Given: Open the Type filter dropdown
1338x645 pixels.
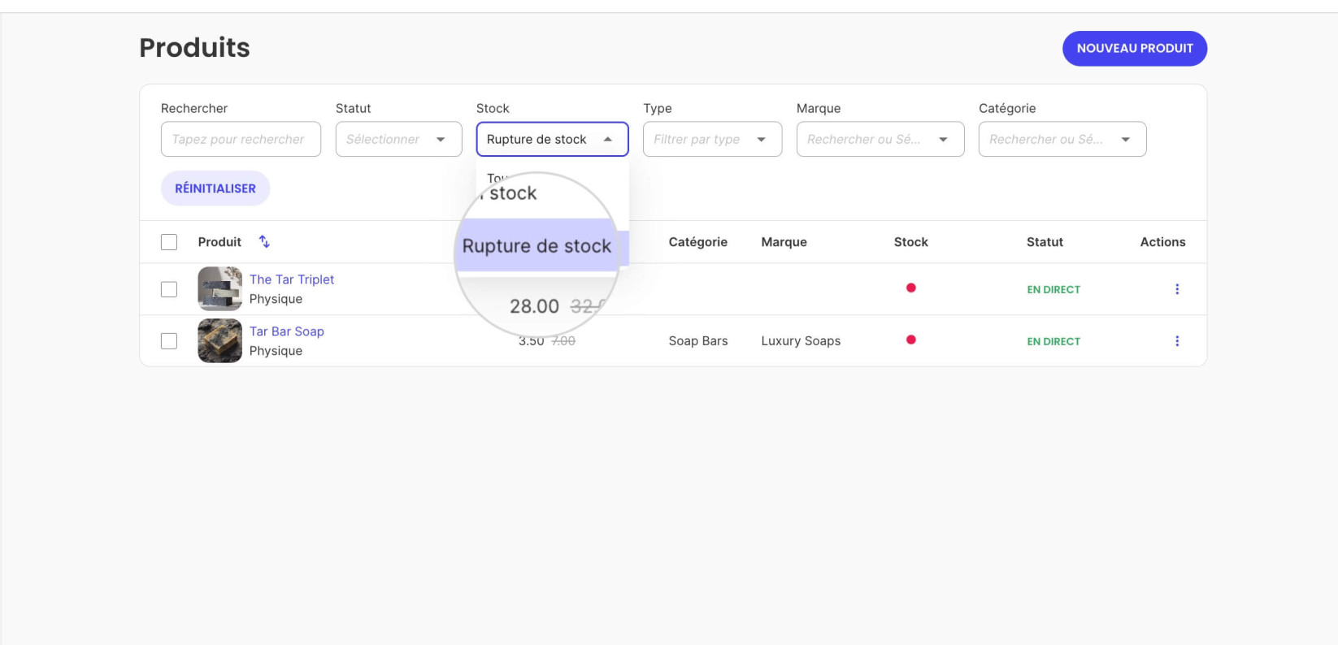Looking at the screenshot, I should click(x=712, y=139).
